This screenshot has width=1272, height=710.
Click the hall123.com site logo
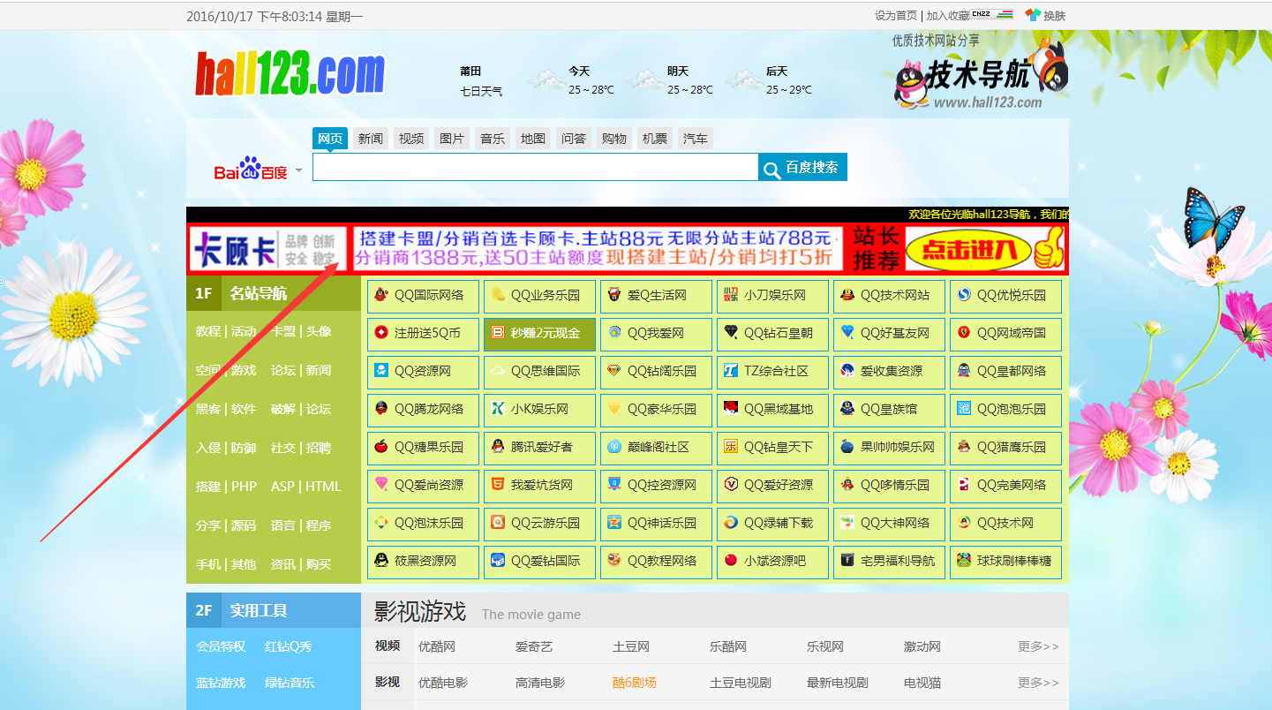pos(290,74)
